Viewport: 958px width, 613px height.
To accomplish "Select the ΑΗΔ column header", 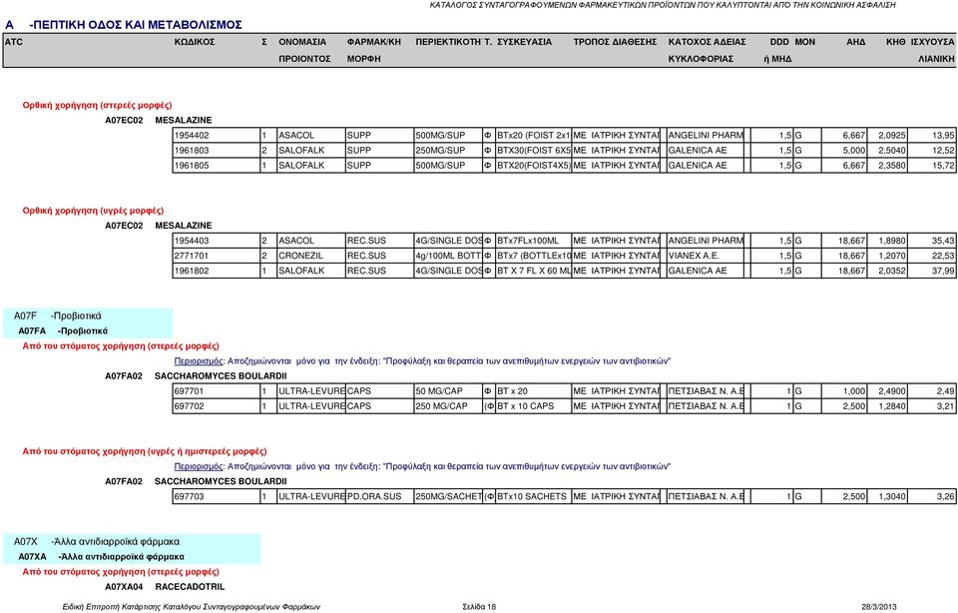I will [855, 42].
